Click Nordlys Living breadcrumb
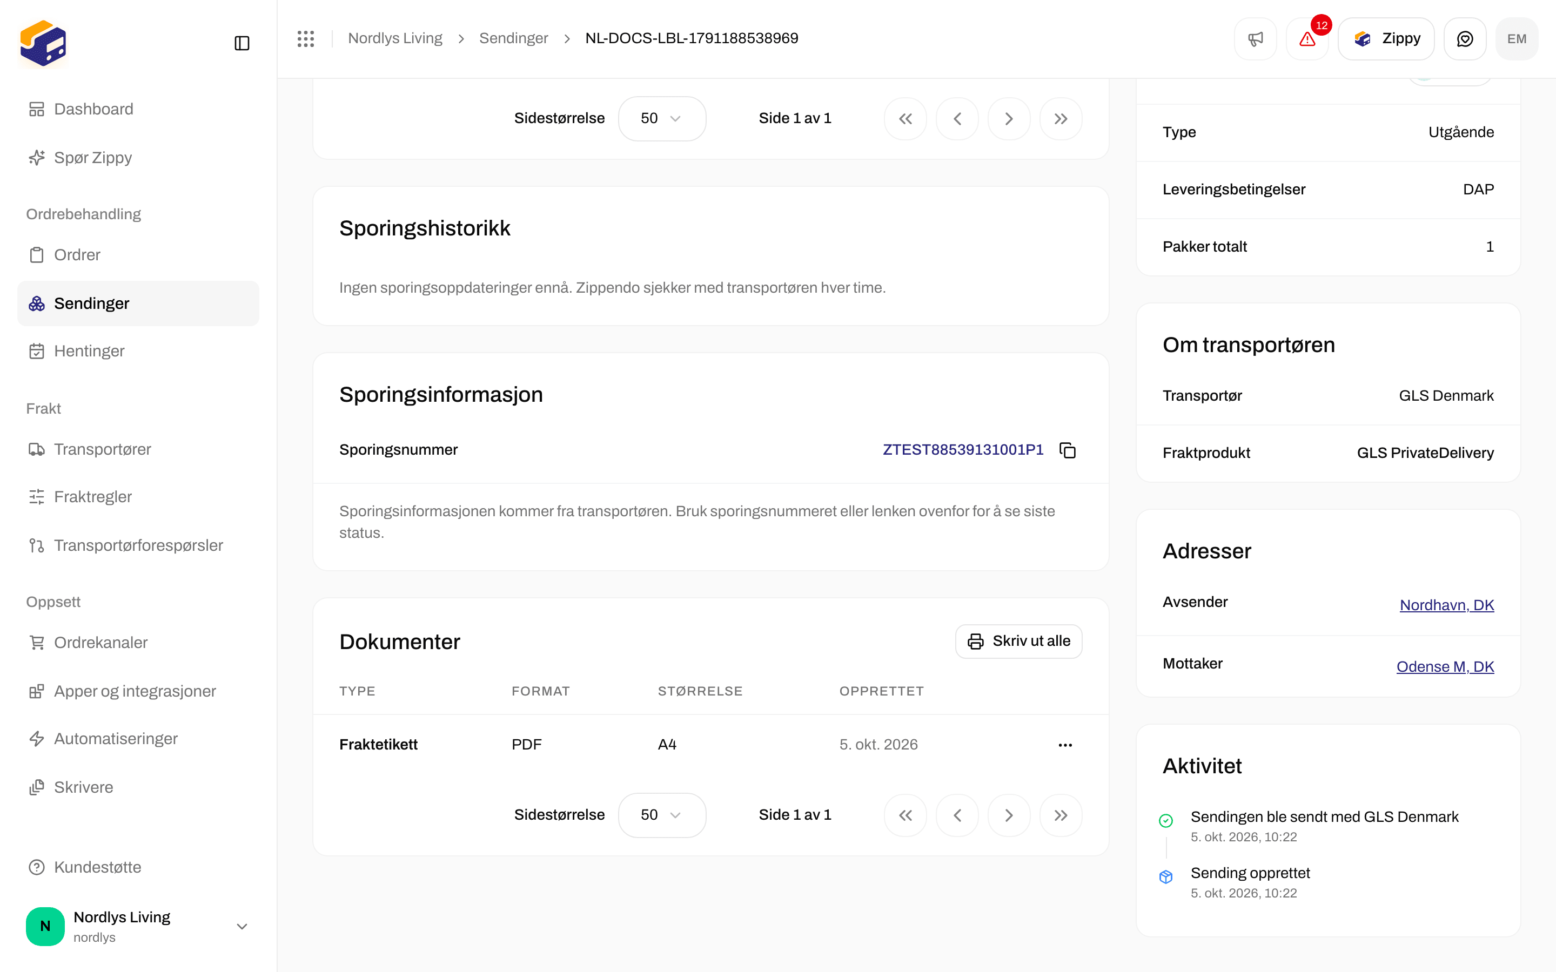Viewport: 1556px width, 972px height. [395, 38]
